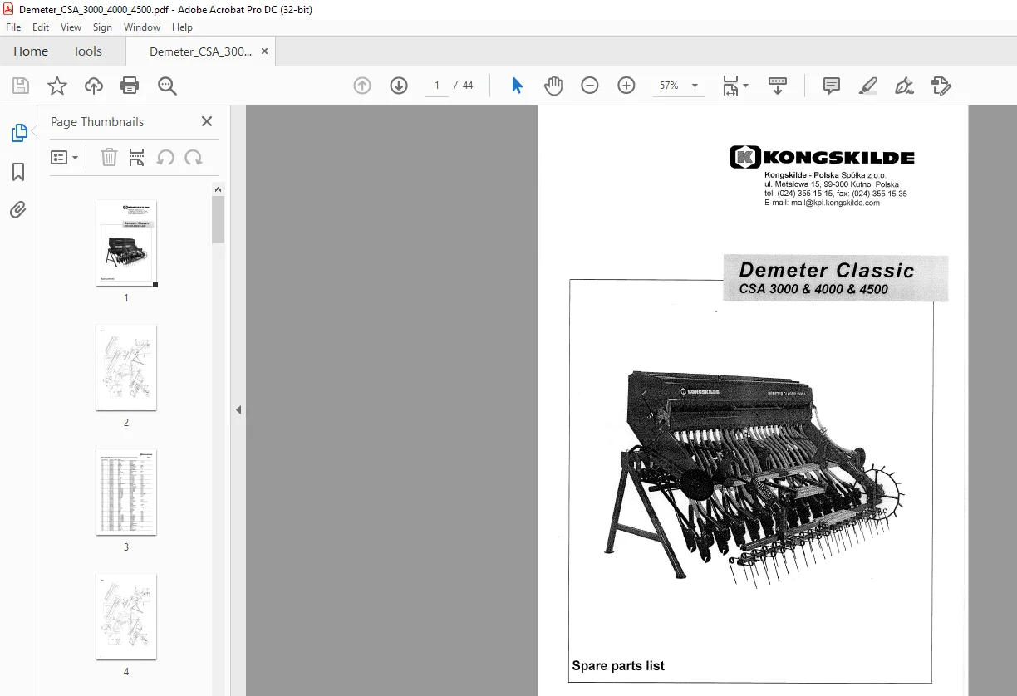The height and width of the screenshot is (696, 1017).
Task: Expand fit page tool dropdown arrow
Action: point(745,86)
